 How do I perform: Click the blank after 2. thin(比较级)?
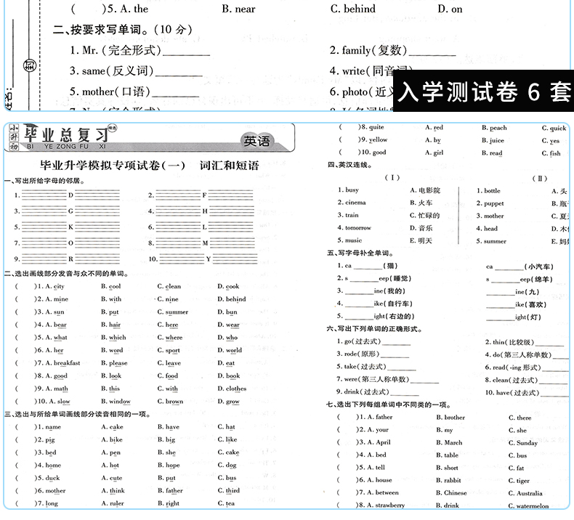549,343
